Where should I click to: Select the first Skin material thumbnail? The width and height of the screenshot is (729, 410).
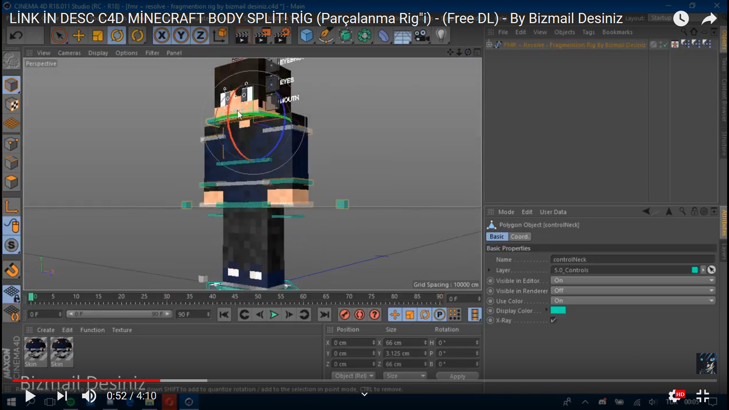[x=36, y=352]
